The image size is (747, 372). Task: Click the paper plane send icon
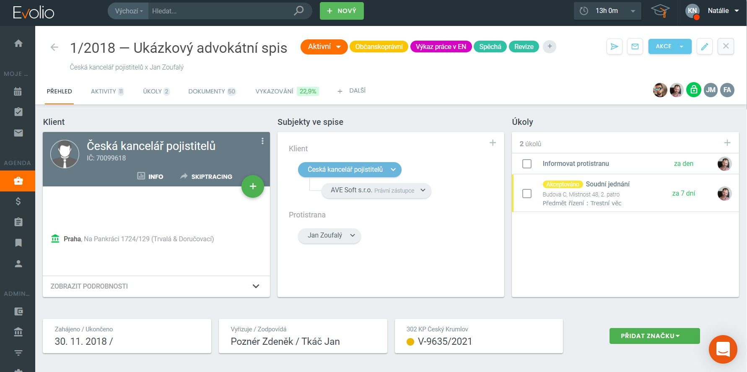pyautogui.click(x=614, y=46)
